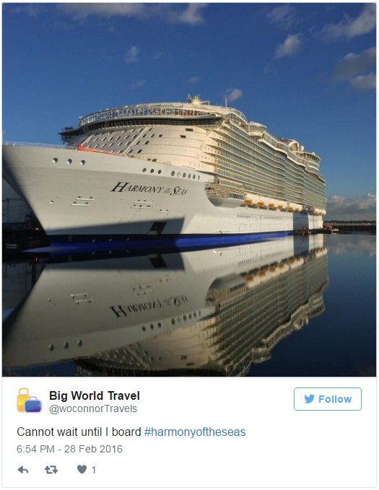Click the three portholes on the ship's bow

69,161
